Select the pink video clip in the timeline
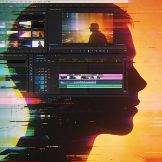 91,77
